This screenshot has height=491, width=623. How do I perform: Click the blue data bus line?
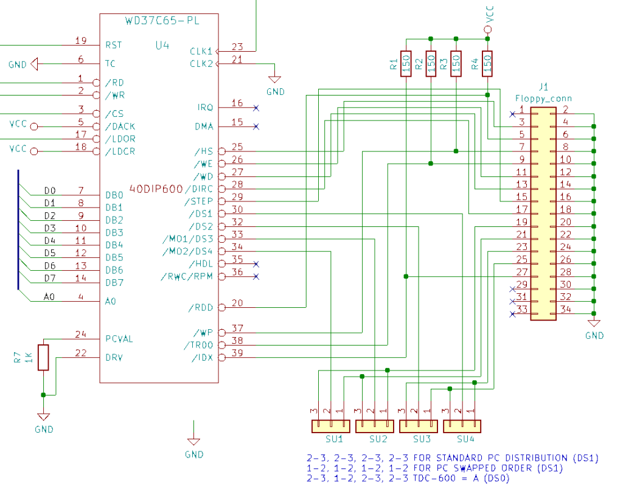click(18, 230)
